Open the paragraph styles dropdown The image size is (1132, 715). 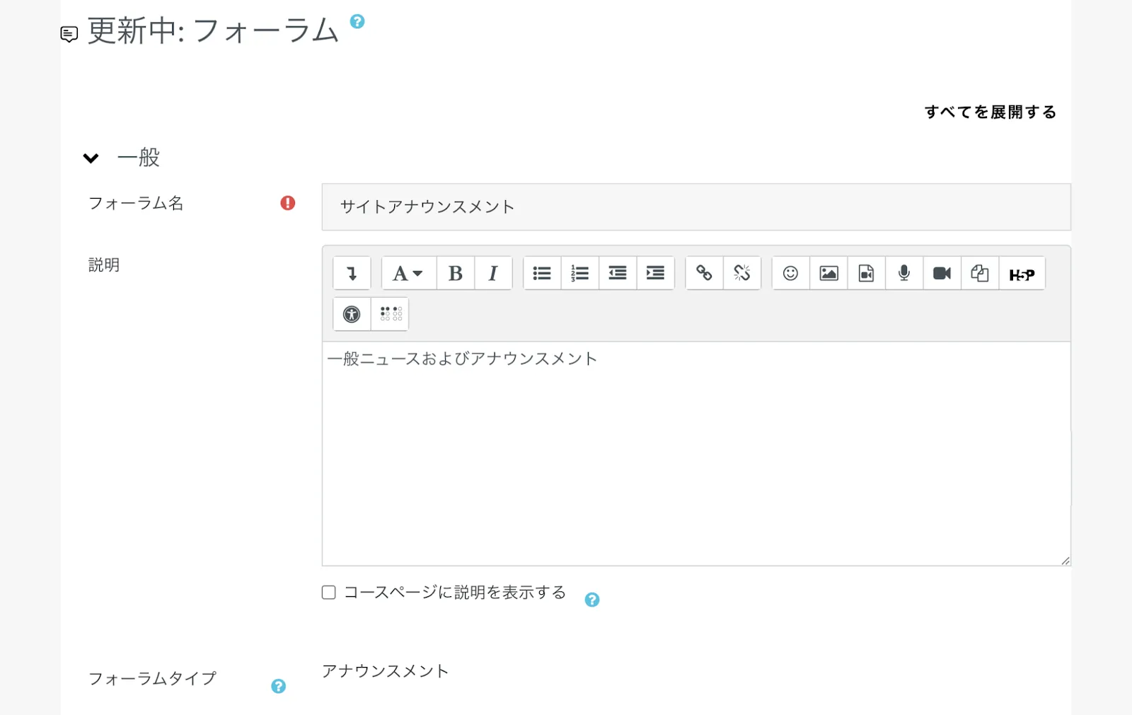408,274
